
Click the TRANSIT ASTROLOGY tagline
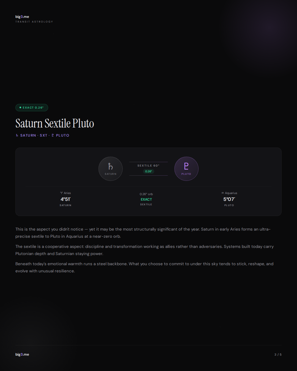coord(34,22)
